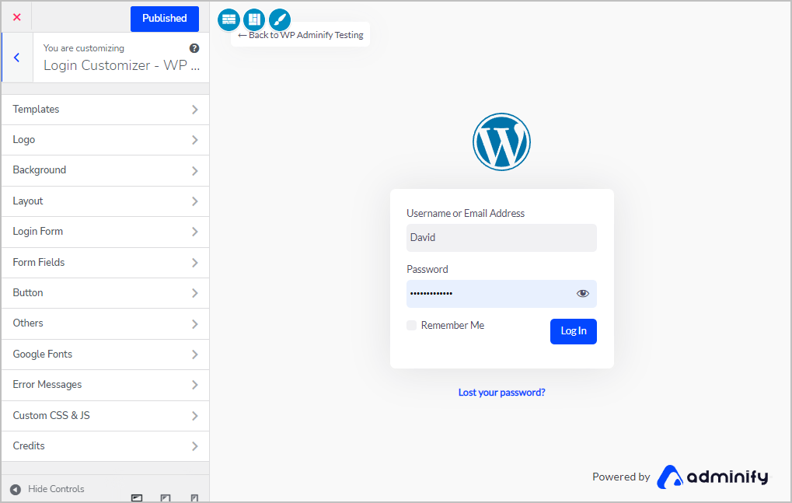Click the templates grid circle icon
Viewport: 792px width, 503px height.
pos(229,19)
